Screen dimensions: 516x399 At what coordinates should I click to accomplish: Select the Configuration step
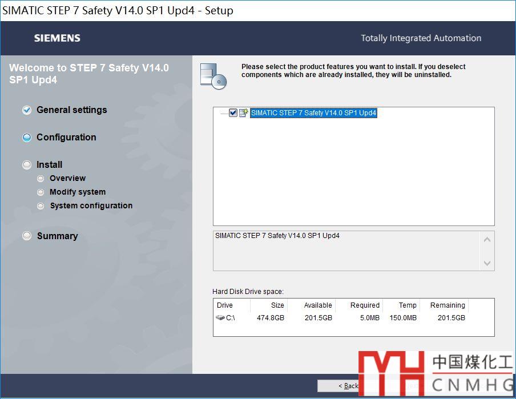point(66,137)
